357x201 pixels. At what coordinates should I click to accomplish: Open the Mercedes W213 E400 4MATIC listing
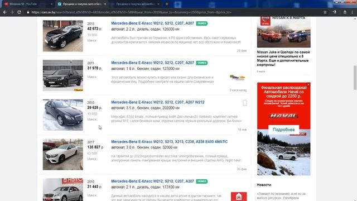click(169, 141)
